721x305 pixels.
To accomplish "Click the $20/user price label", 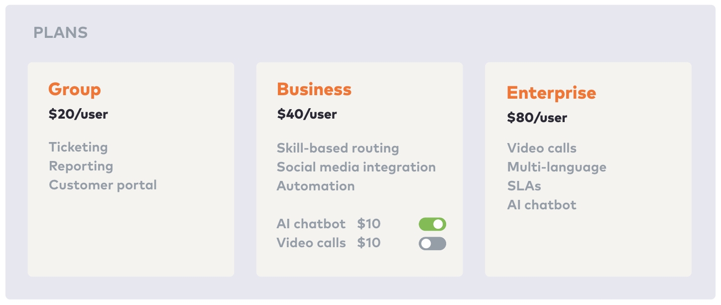I will click(x=78, y=114).
